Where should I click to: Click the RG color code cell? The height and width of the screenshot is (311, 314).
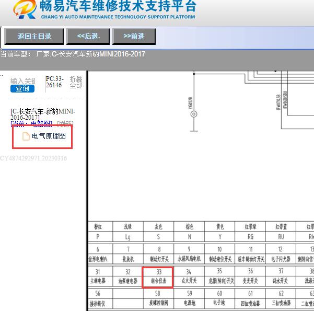[x=250, y=237]
